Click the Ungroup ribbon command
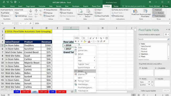Image resolution: width=171 pixels, height=96 pixels. [x=48, y=13]
